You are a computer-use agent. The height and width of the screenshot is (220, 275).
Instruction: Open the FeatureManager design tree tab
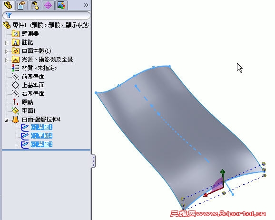(8, 5)
